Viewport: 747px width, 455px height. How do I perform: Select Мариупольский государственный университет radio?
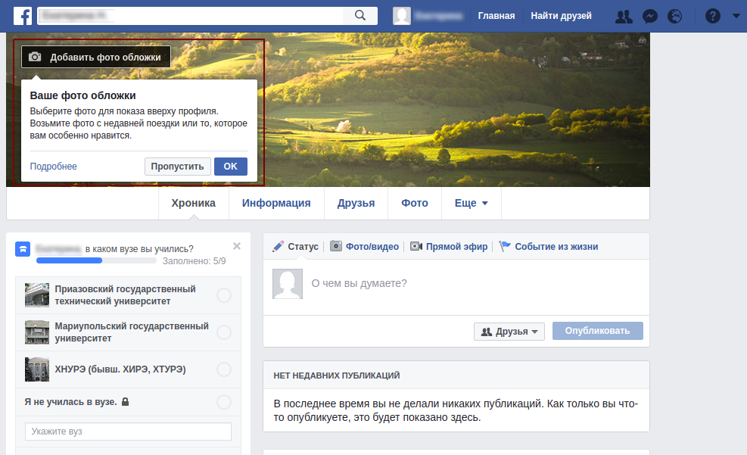pos(224,332)
